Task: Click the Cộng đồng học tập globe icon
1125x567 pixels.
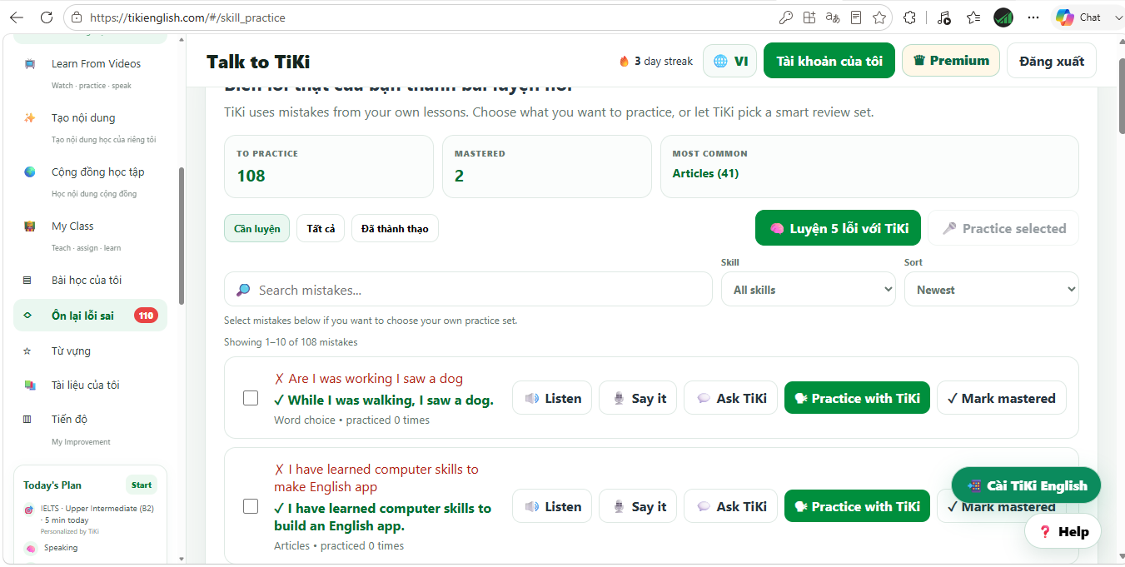Action: tap(30, 172)
